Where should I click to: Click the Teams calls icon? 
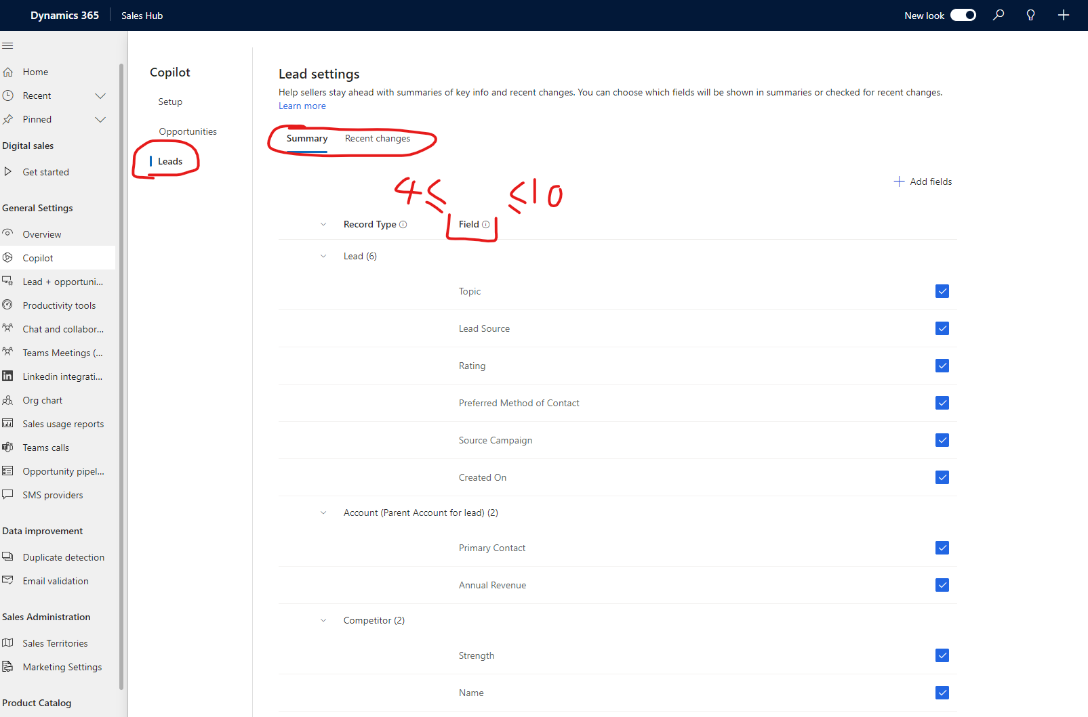click(8, 448)
